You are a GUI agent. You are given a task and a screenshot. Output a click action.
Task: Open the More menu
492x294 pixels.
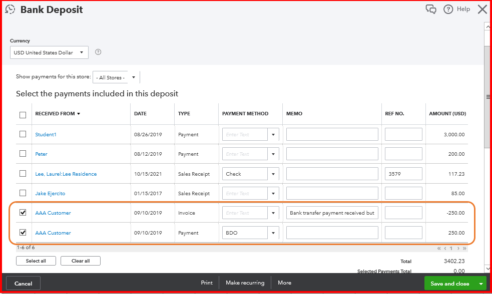tap(284, 283)
